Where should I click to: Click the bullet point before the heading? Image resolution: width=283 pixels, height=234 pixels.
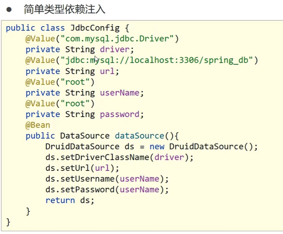[9, 9]
